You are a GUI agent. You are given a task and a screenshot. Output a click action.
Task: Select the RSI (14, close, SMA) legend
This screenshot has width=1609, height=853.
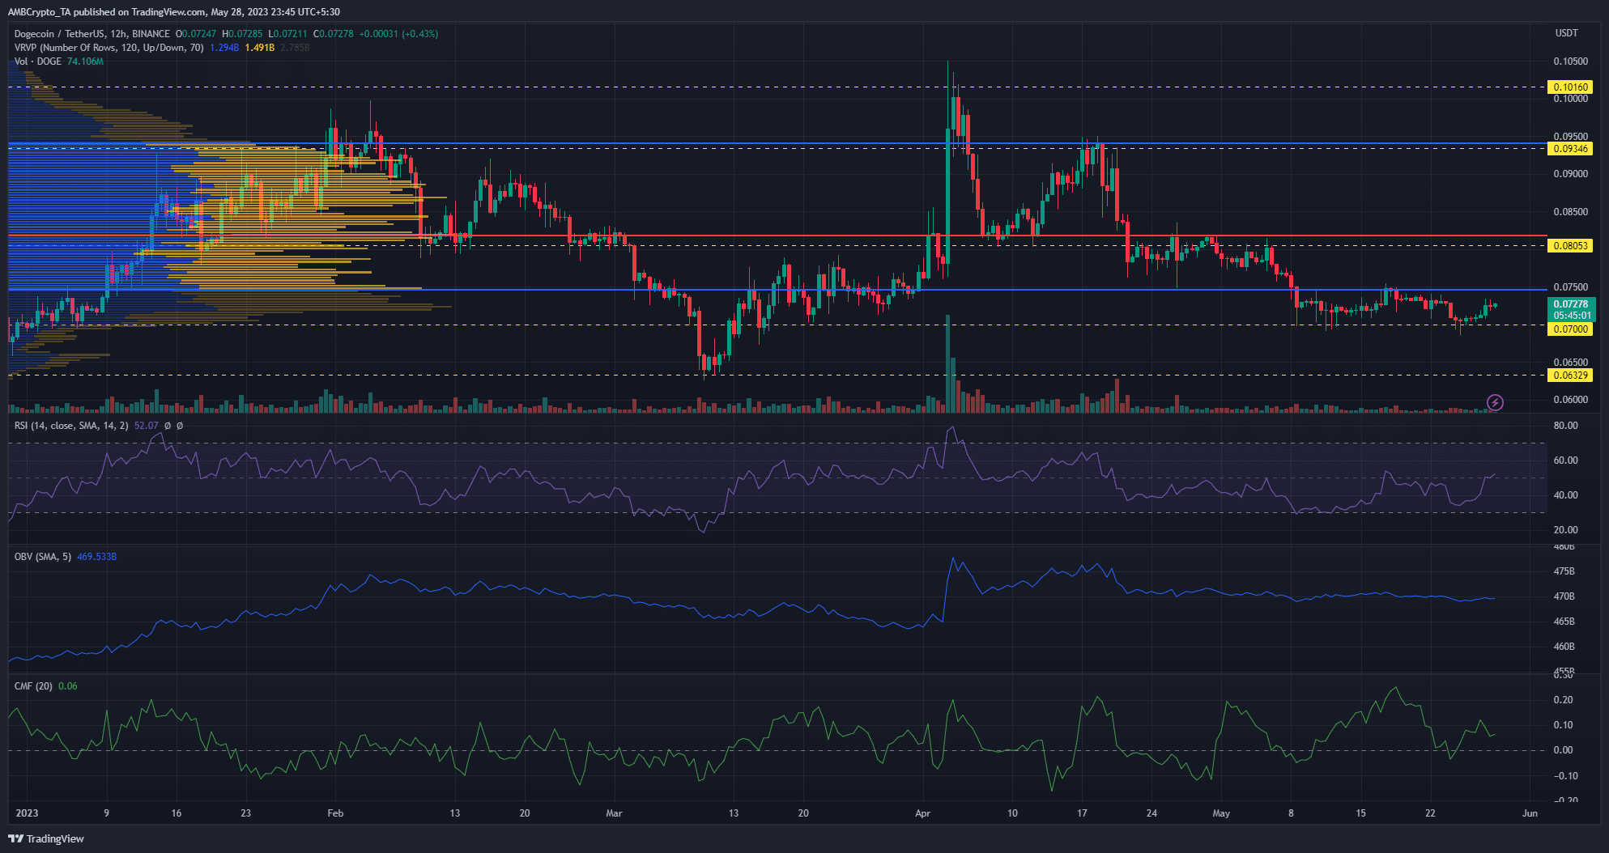pos(71,426)
